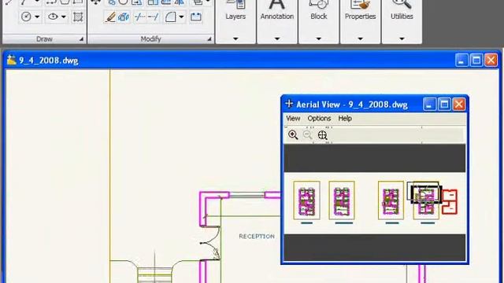Viewport: 504px width, 283px height.
Task: Open the Annotation panel button
Action: coord(277,11)
